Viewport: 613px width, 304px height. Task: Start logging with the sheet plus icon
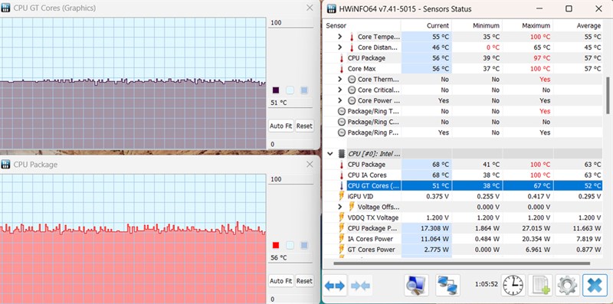pos(540,286)
